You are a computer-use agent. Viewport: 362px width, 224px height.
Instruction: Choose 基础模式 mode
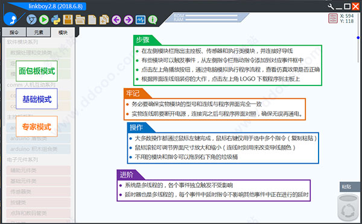pyautogui.click(x=37, y=99)
